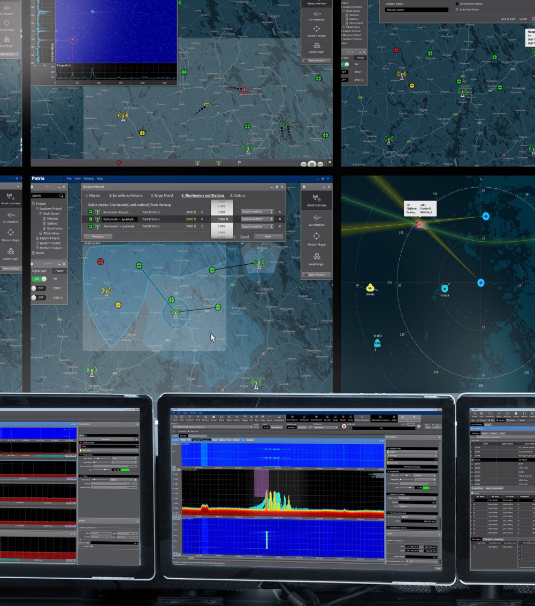Select the Comment tool in the spectrum analyzer toolbar

(x=189, y=418)
